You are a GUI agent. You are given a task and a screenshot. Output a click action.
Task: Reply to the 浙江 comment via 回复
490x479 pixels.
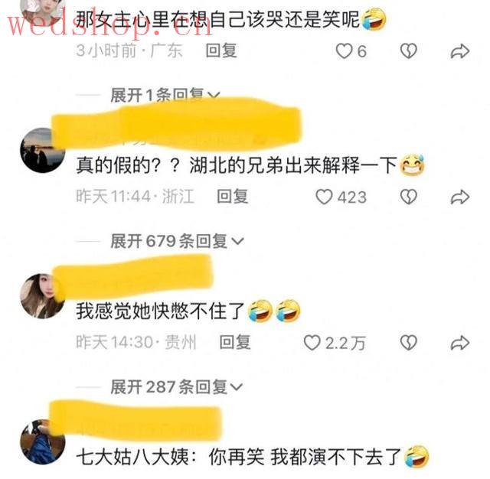coord(233,197)
